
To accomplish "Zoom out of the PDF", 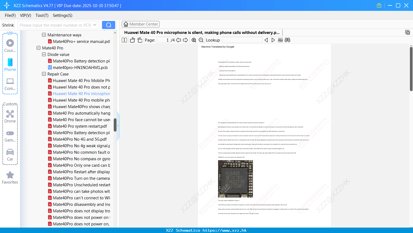I will (x=201, y=40).
